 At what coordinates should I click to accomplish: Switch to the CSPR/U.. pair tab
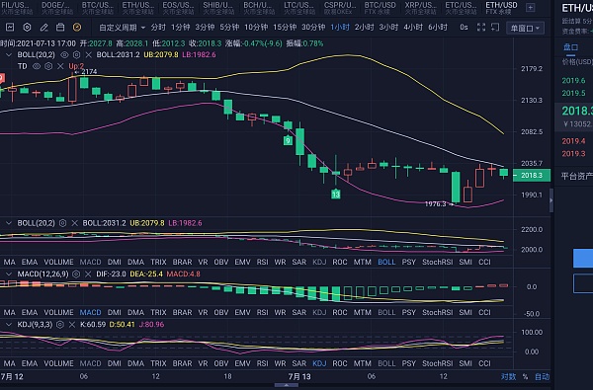(x=340, y=8)
